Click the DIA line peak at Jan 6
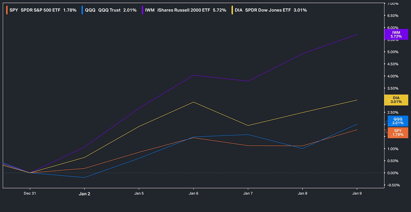The image size is (411, 212). click(x=193, y=102)
